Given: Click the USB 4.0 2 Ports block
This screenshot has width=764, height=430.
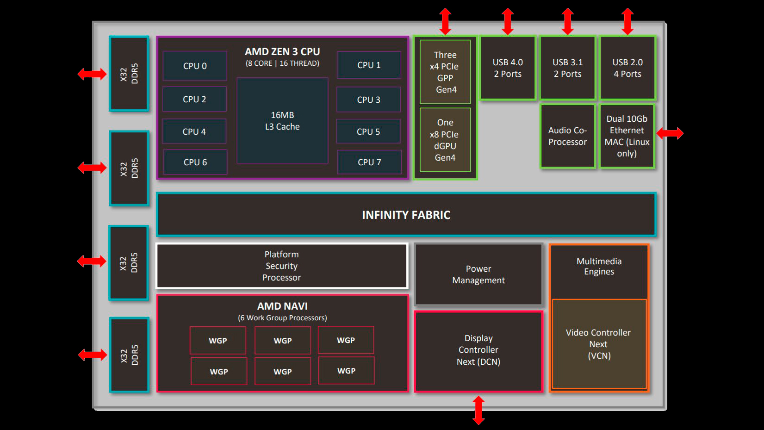Looking at the screenshot, I should point(508,68).
